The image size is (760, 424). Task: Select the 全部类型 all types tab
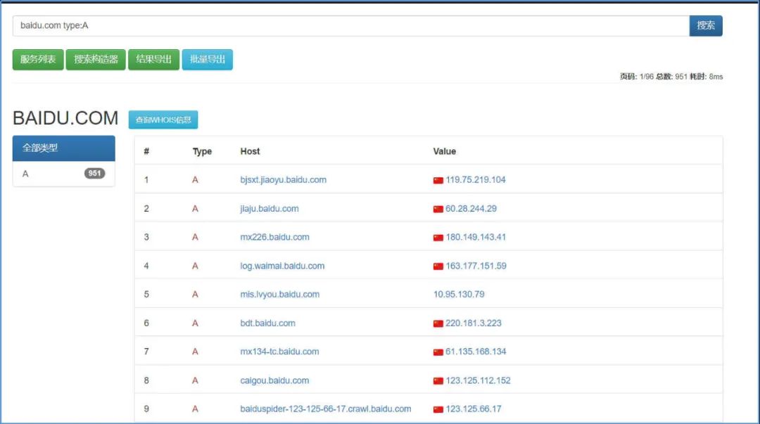[63, 148]
